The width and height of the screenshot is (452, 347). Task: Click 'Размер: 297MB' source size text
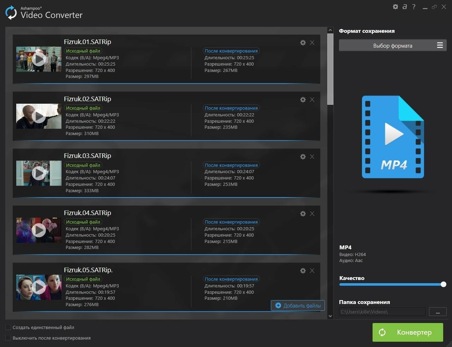coord(82,77)
